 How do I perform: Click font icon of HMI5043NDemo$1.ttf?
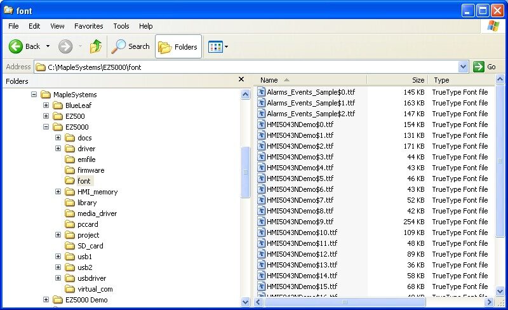[x=261, y=135]
